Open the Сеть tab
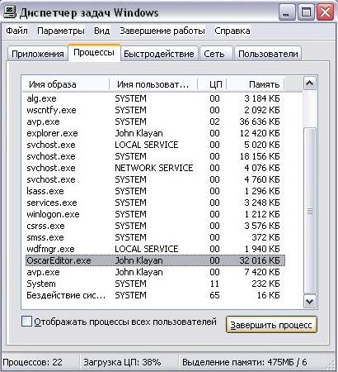This screenshot has height=372, width=338. (214, 54)
